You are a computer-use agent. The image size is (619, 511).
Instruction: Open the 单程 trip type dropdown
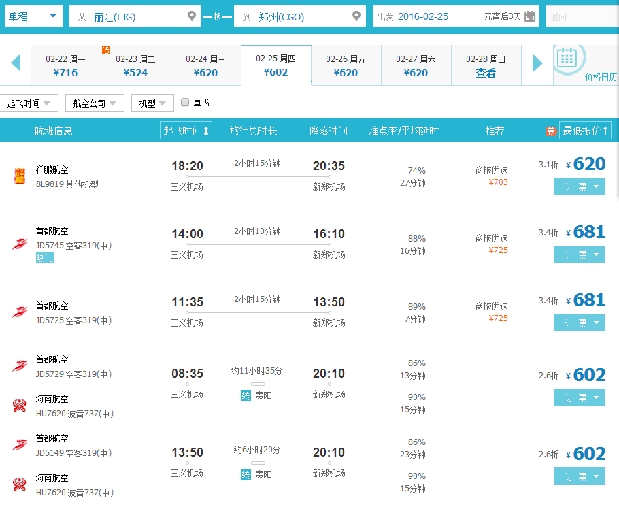(x=32, y=16)
